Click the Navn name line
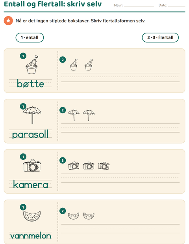 pyautogui.click(x=139, y=6)
